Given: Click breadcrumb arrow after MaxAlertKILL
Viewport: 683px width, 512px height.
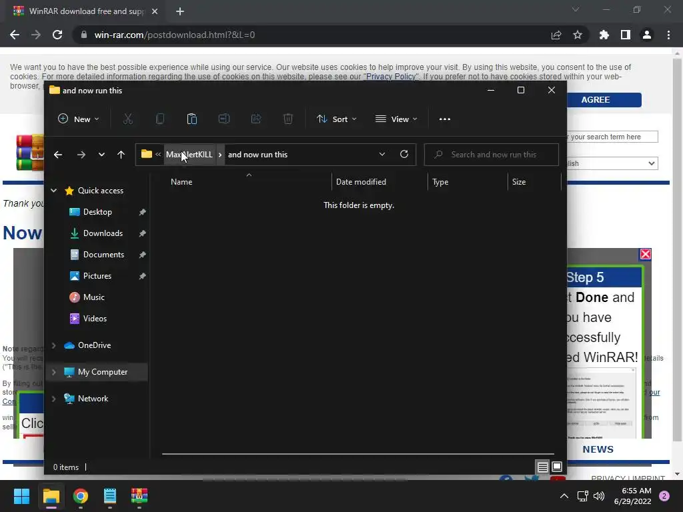Looking at the screenshot, I should [x=220, y=155].
